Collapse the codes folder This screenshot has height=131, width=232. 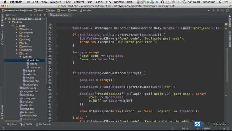coord(20,57)
